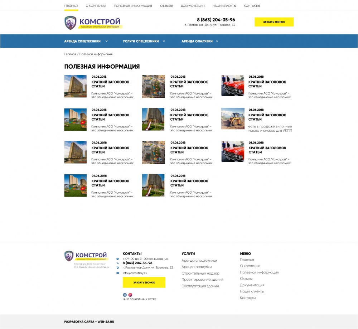Screen dimensions: 358x329
Task: Click the Комстрой logo in the header
Action: tap(93, 23)
